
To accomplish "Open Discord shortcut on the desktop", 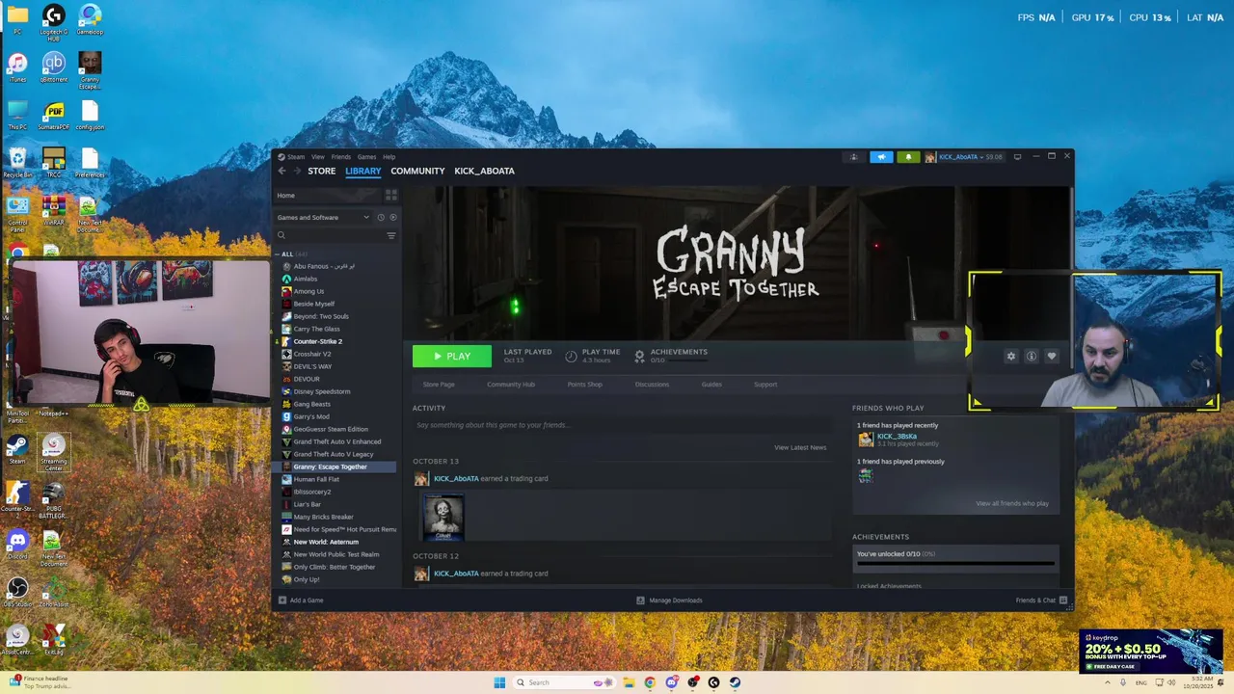I will (17, 545).
